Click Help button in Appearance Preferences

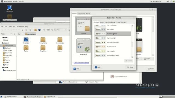coord(76,69)
